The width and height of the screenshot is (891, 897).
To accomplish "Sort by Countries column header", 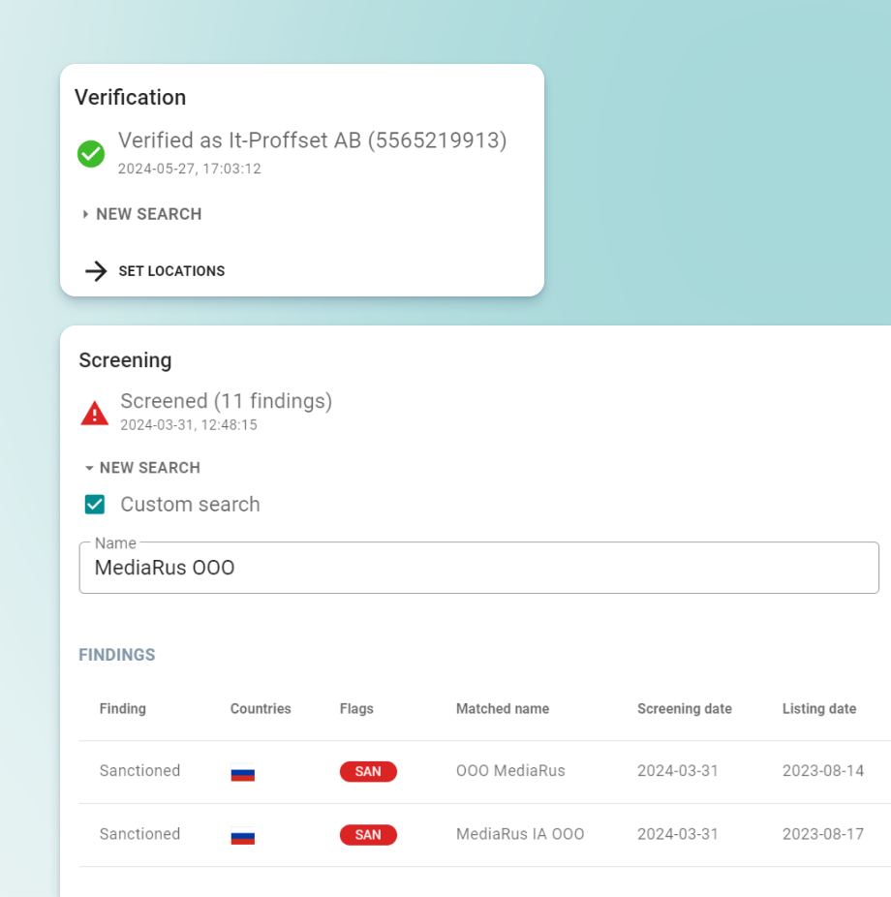I will click(261, 709).
